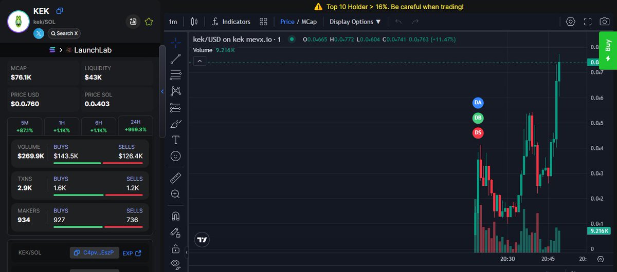Screen dimensions: 617x272
Task: Open the indicator templates grid icon
Action: point(264,22)
